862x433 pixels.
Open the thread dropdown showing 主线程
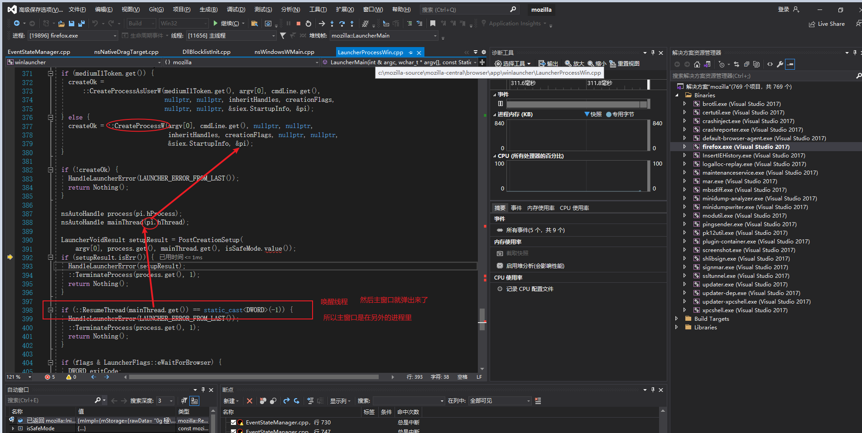tap(273, 36)
